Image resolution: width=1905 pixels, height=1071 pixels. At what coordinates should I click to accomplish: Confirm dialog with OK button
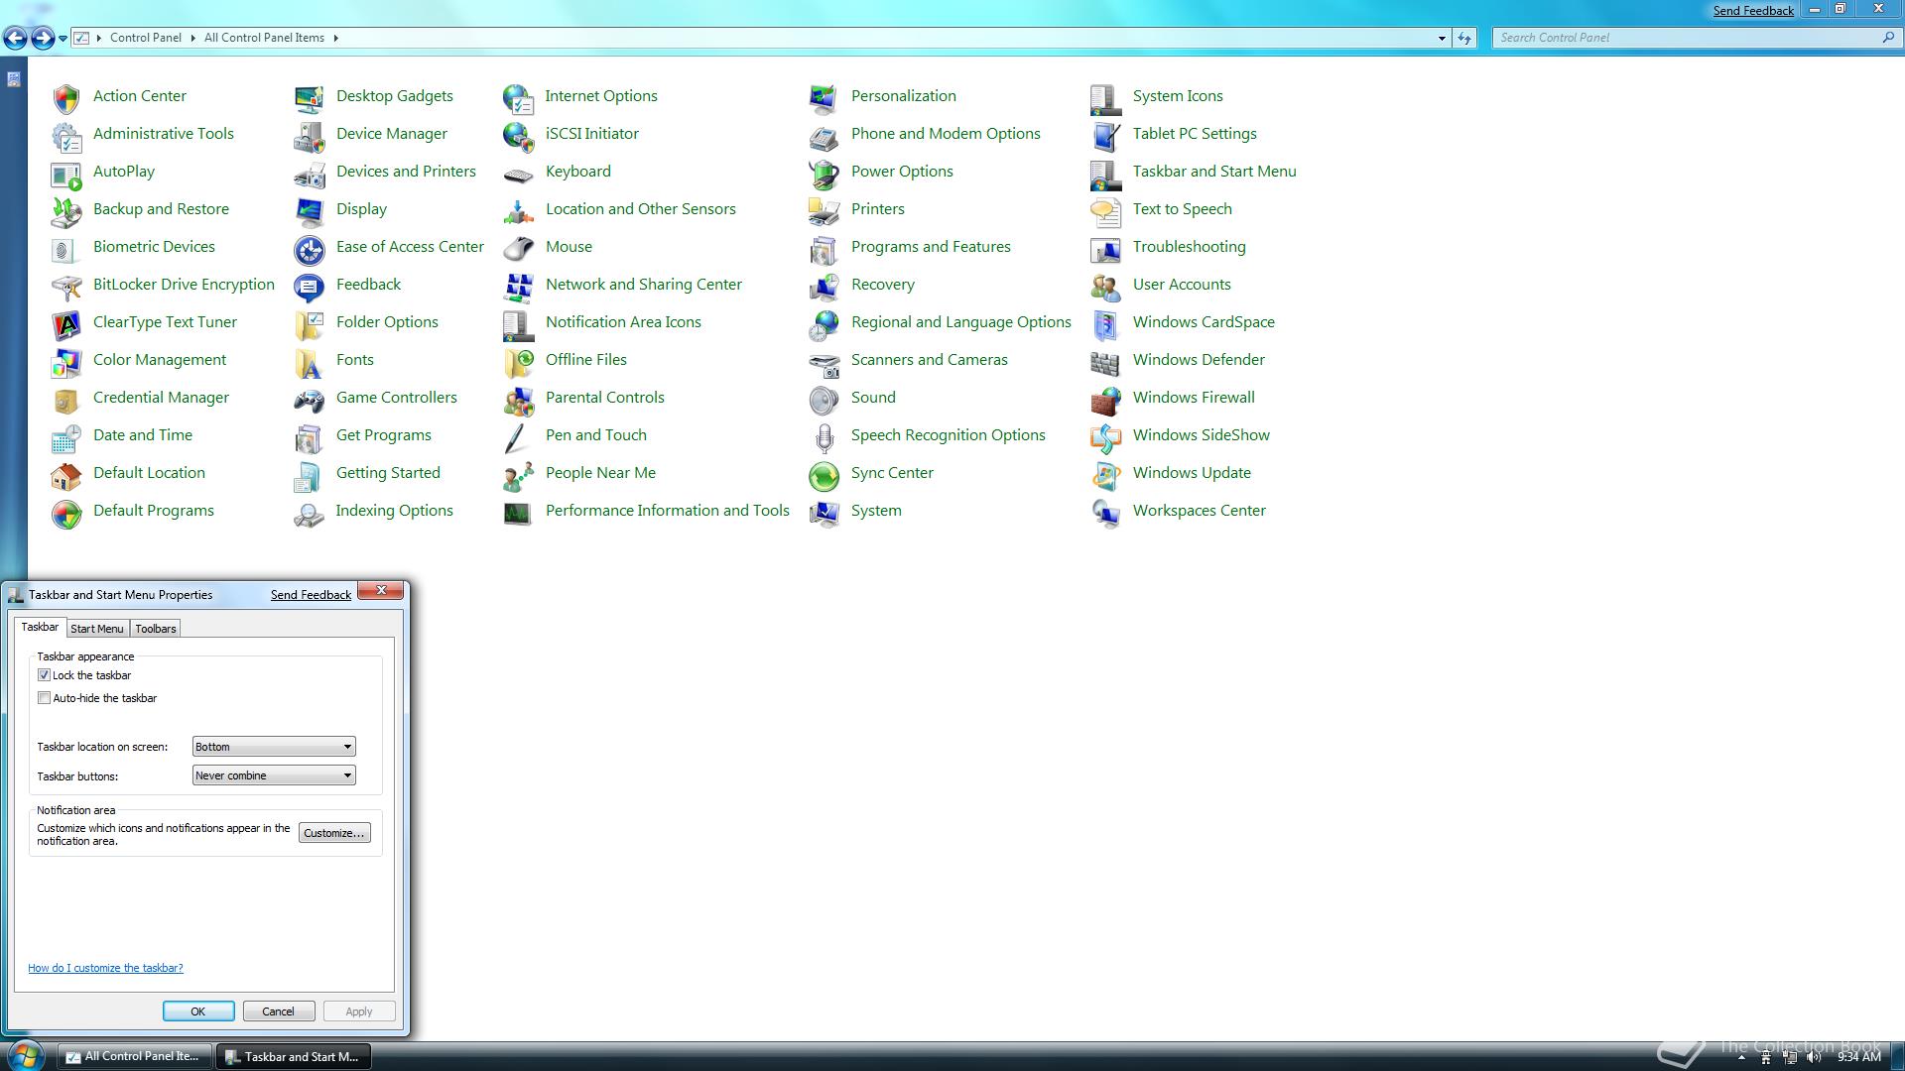point(198,1011)
